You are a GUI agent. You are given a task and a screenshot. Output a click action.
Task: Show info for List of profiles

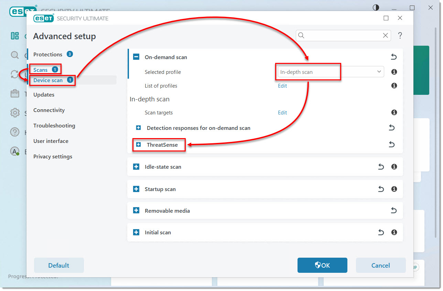pyautogui.click(x=394, y=86)
